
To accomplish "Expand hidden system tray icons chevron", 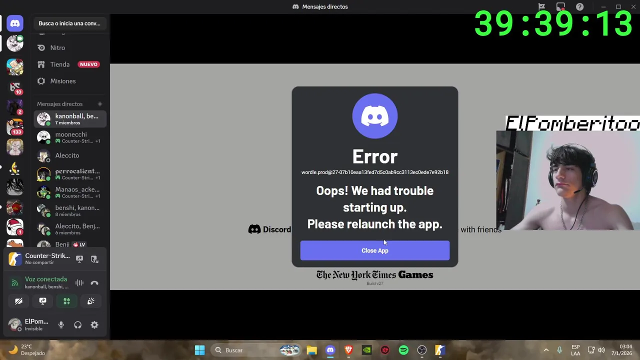I will tap(546, 350).
